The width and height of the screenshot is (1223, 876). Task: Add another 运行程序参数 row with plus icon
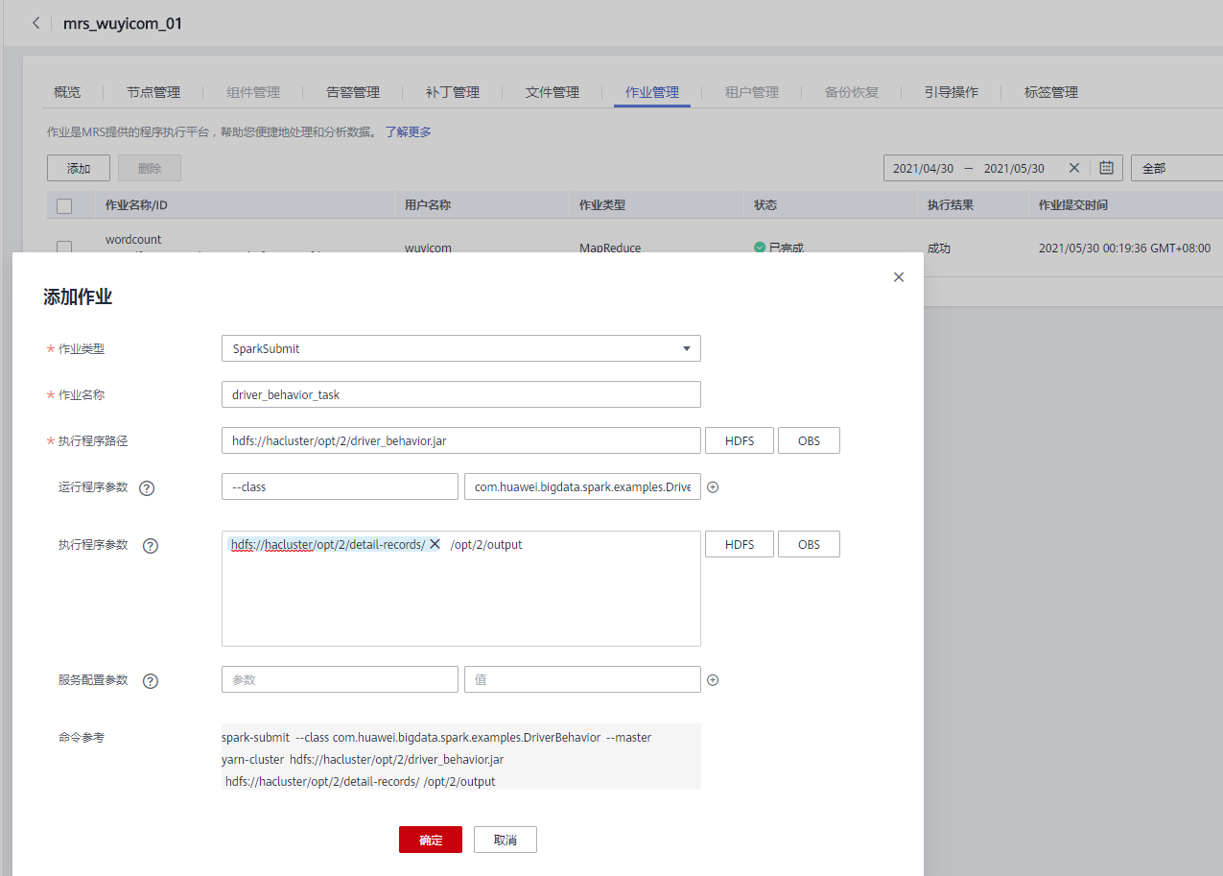click(x=713, y=487)
